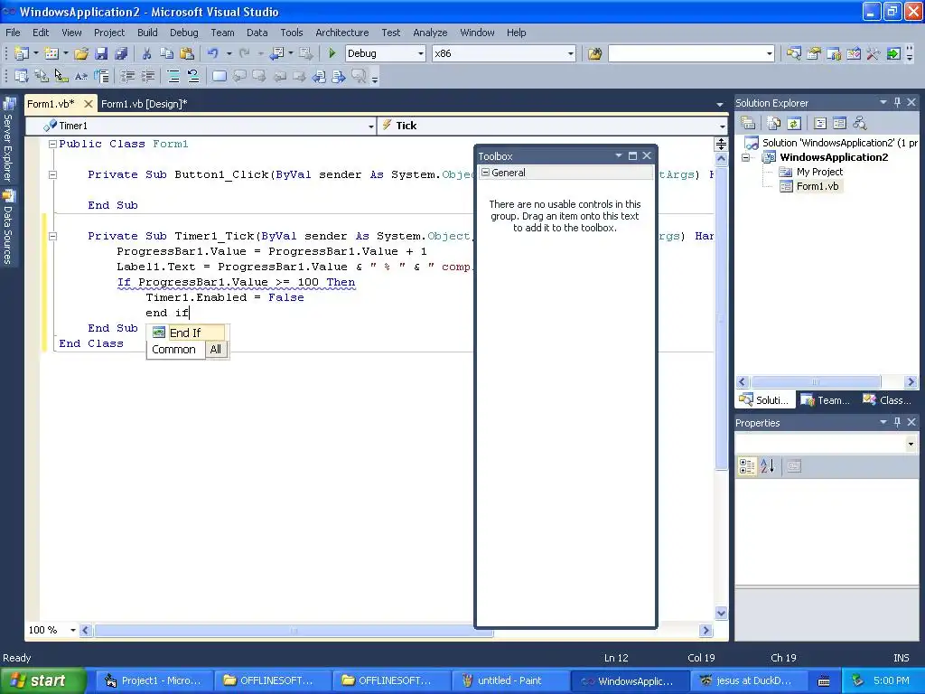Open the Tick method name dropdown

(x=722, y=126)
